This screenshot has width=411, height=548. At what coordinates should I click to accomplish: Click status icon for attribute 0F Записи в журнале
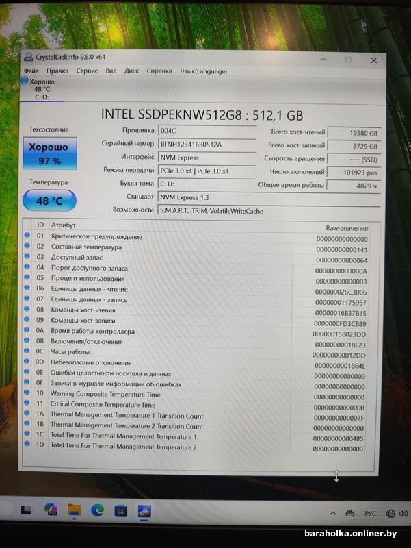pos(27,382)
